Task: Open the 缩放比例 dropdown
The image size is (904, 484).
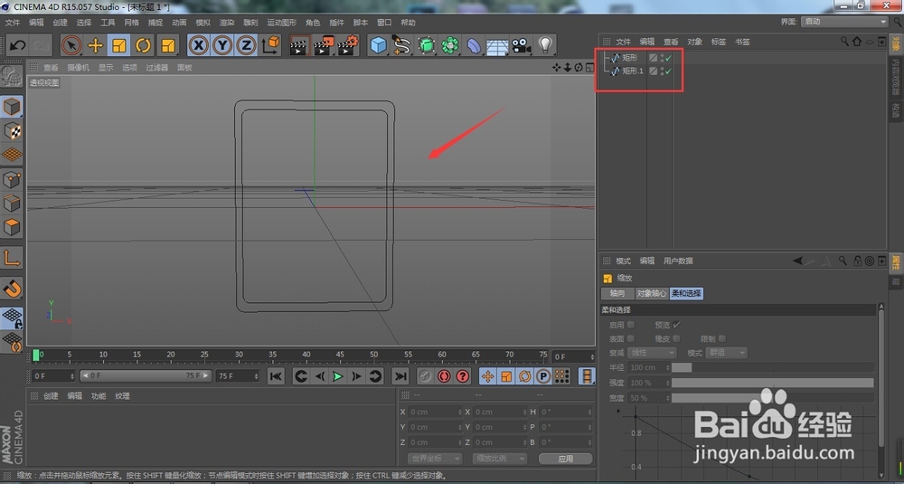Action: (x=500, y=459)
